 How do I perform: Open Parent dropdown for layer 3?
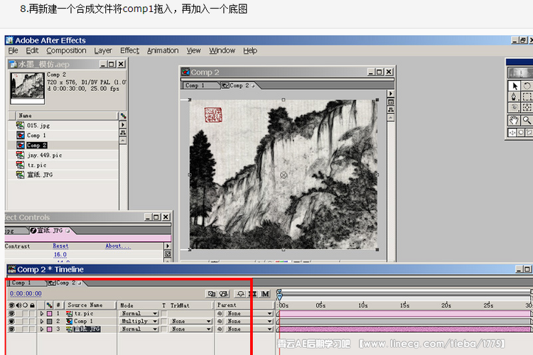pos(249,329)
